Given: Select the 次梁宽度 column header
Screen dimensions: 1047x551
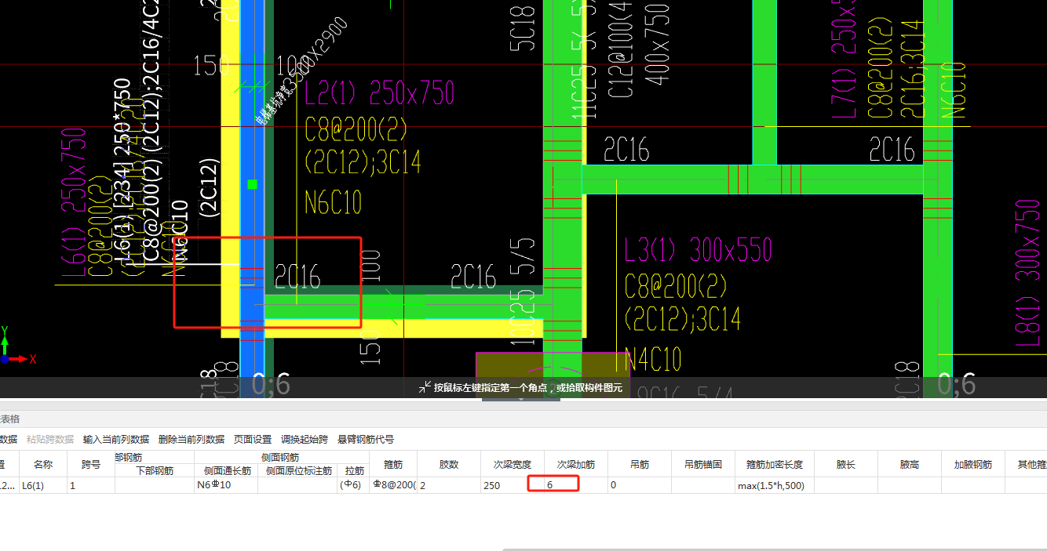Looking at the screenshot, I should [512, 464].
